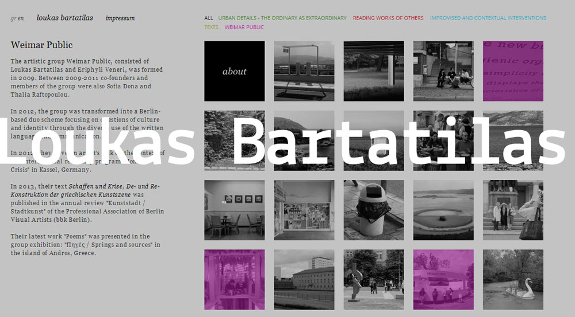575x317 pixels.
Task: Filter by Reading Works of Others
Action: click(x=388, y=18)
